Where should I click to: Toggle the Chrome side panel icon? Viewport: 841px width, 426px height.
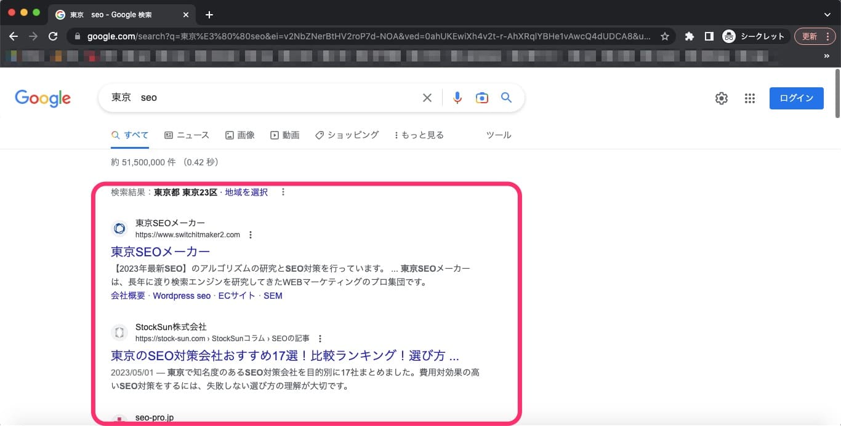click(709, 36)
